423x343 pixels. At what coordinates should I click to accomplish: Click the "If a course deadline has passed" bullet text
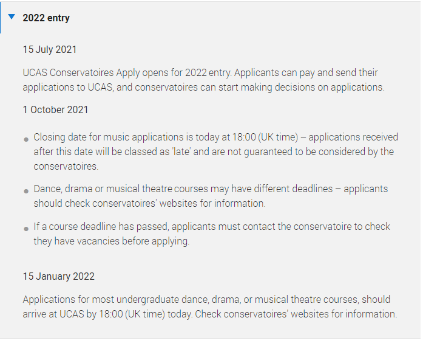click(212, 234)
